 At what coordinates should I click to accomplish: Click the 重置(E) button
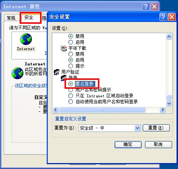pyautogui.click(x=156, y=128)
